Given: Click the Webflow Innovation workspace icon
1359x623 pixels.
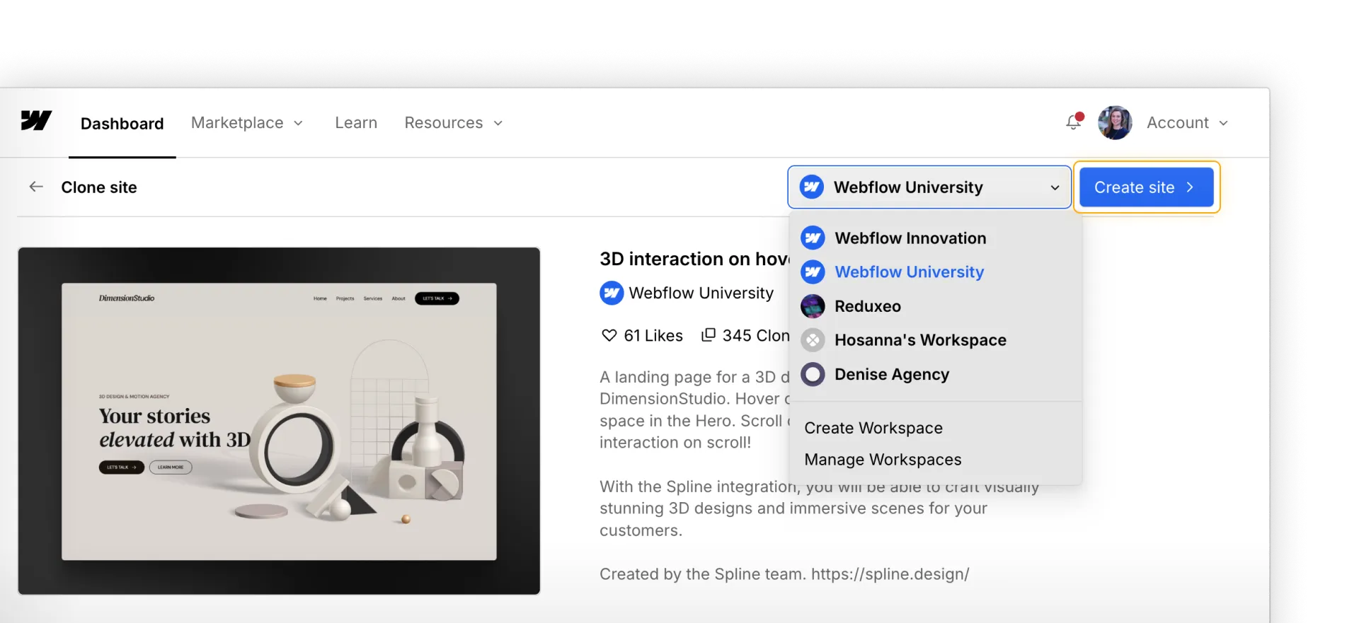Looking at the screenshot, I should [813, 238].
